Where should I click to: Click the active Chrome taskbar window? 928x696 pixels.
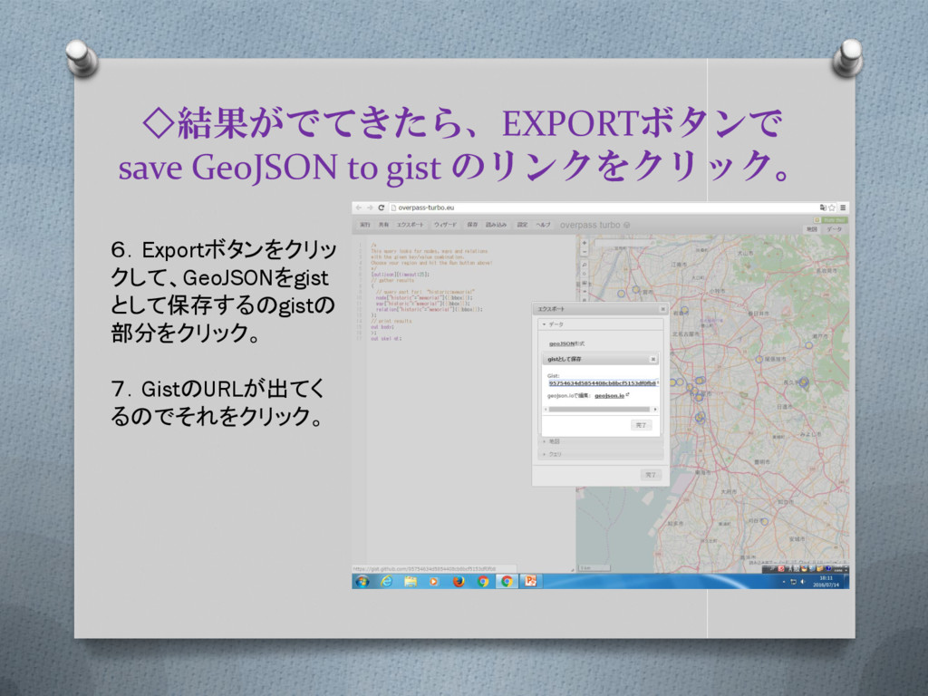click(x=507, y=581)
